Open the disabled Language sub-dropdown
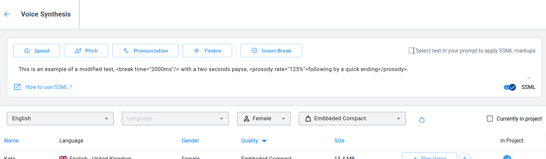 (x=175, y=119)
